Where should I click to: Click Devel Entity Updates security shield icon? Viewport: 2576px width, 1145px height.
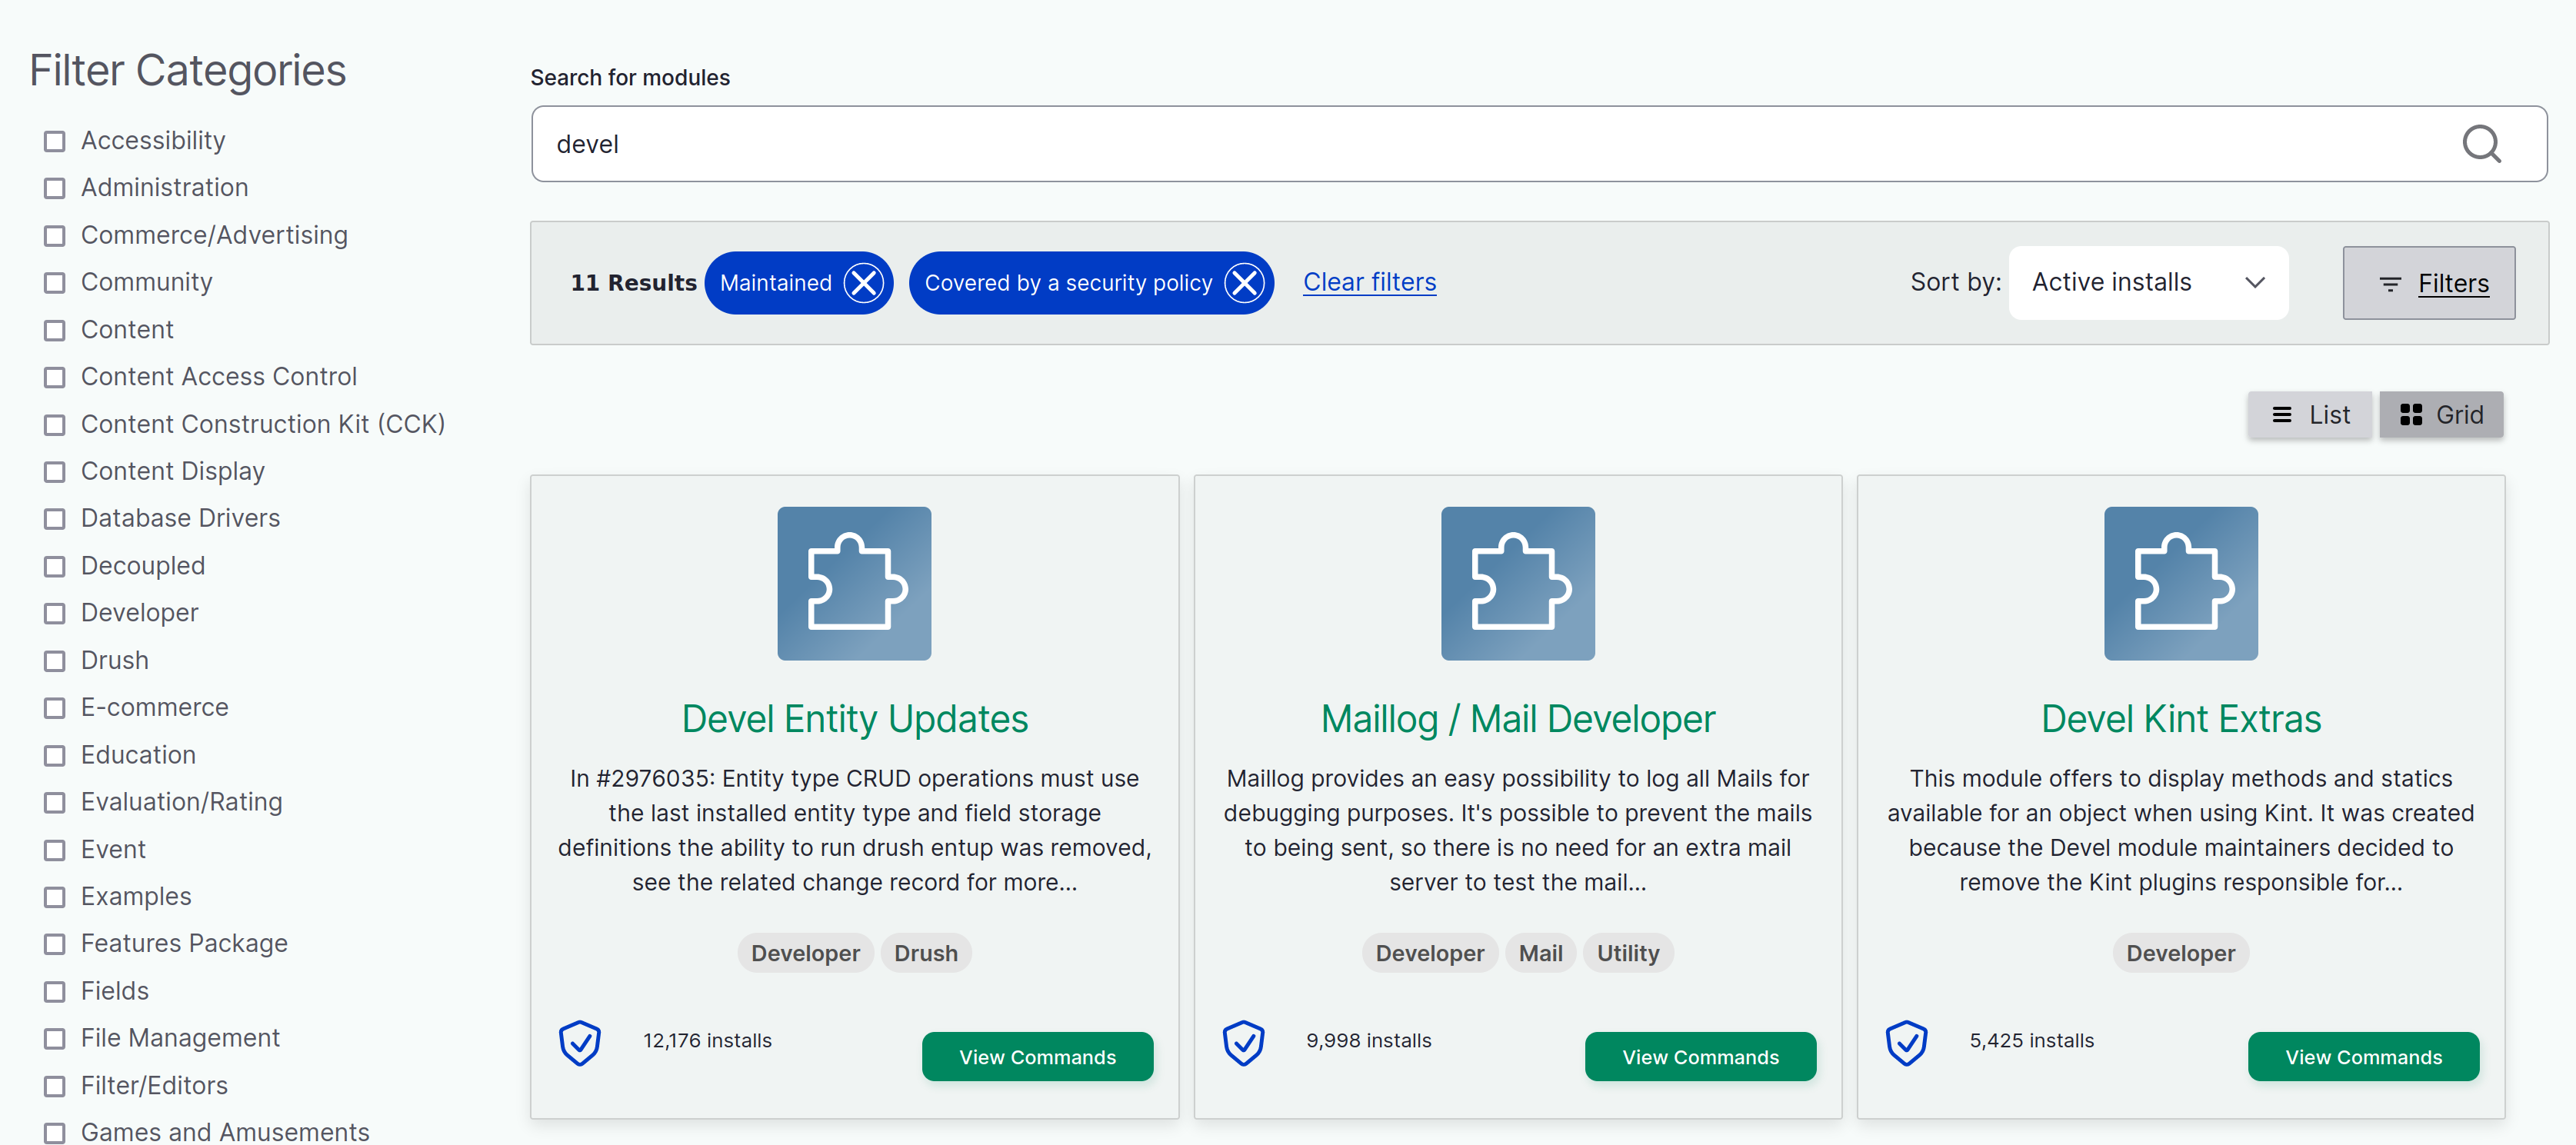[580, 1043]
